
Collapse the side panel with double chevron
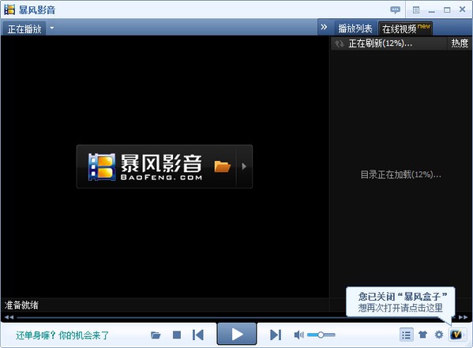(324, 27)
